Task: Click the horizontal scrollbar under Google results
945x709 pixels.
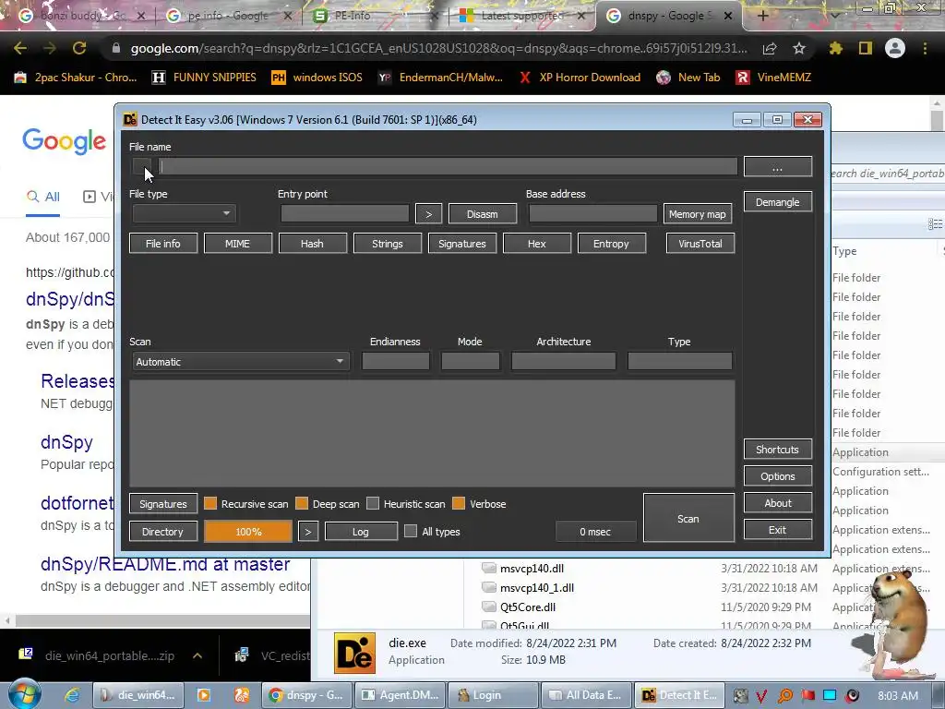Action: (162, 620)
